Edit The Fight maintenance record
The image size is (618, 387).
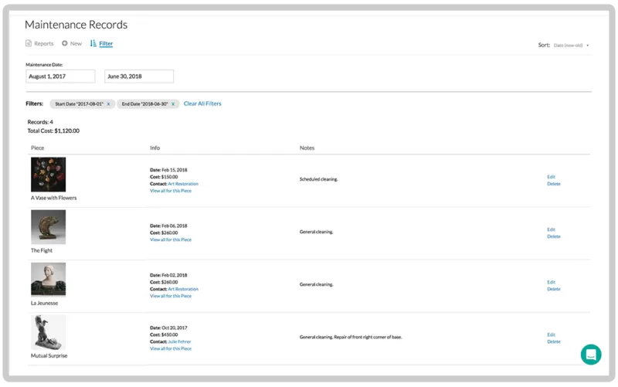click(551, 229)
